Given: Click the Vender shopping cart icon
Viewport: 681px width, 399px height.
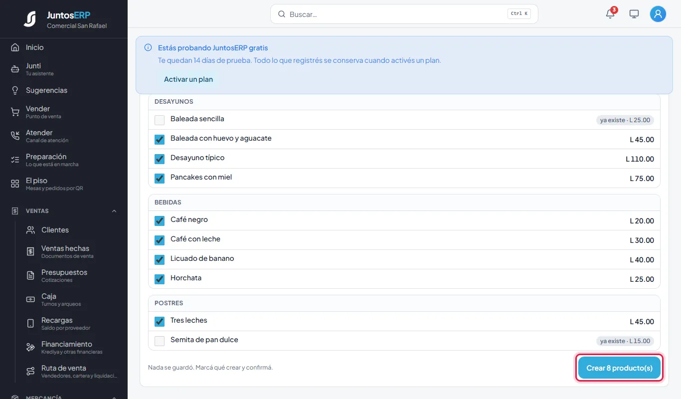Looking at the screenshot, I should coord(15,112).
